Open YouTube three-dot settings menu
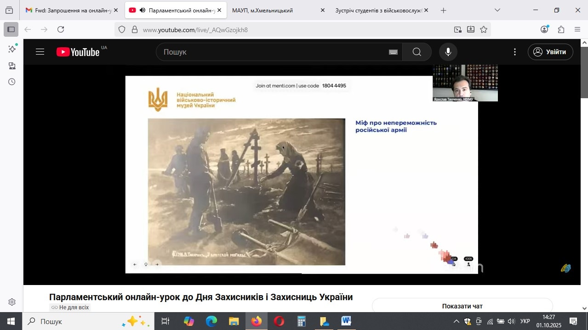Viewport: 588px width, 330px height. (x=515, y=52)
